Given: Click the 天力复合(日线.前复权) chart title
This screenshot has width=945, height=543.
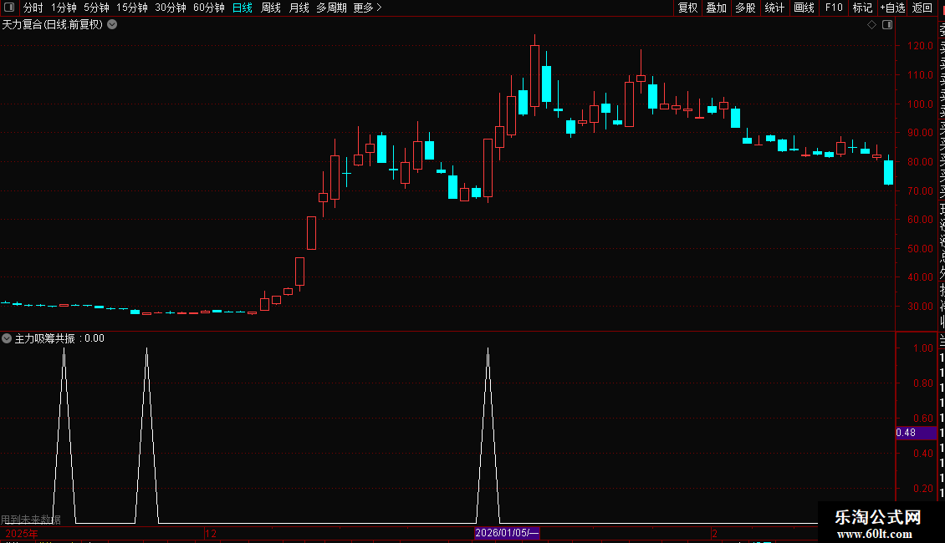Looking at the screenshot, I should coord(53,25).
